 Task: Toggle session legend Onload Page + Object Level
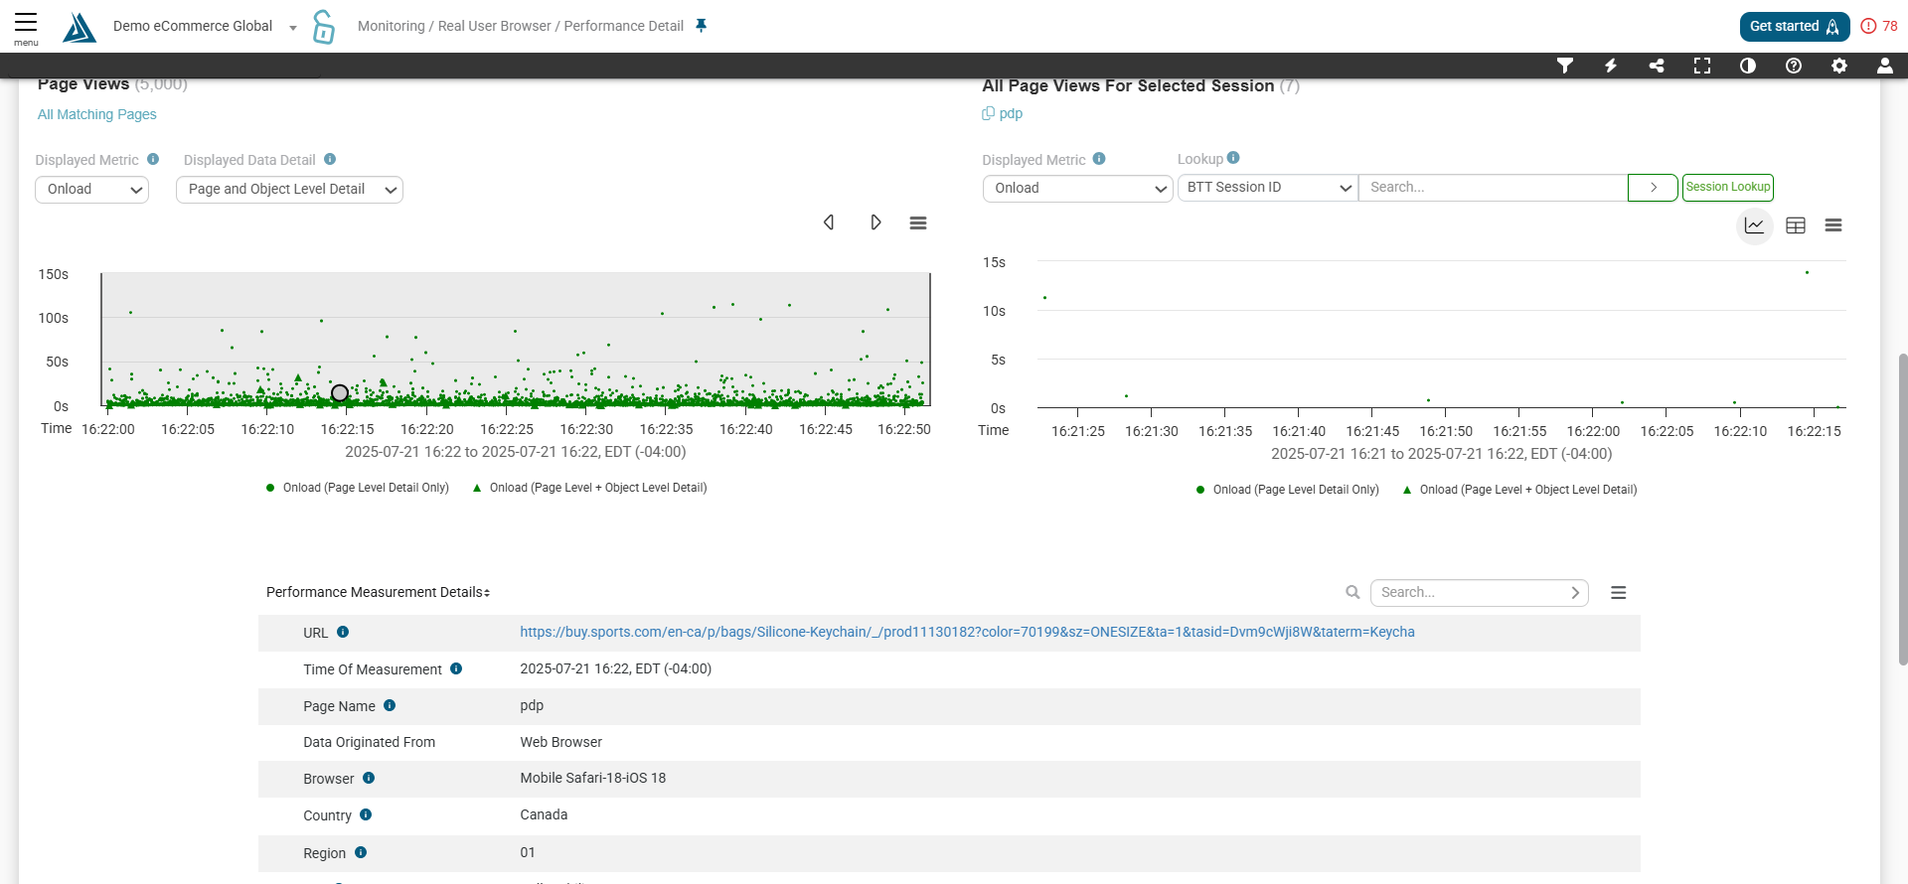pyautogui.click(x=1519, y=490)
